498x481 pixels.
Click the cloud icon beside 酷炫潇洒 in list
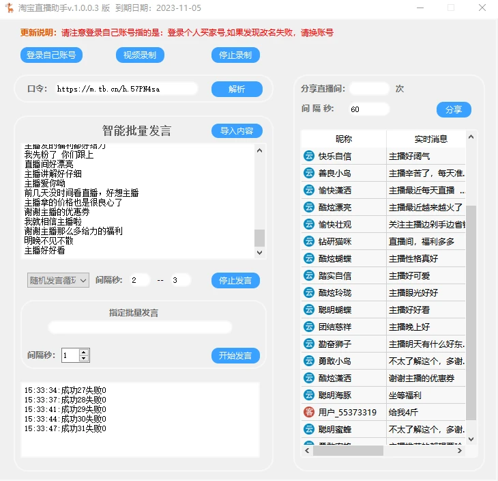tap(309, 378)
